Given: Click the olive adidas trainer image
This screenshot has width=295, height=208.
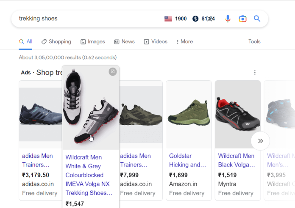Looking at the screenshot, I should coord(141,115).
